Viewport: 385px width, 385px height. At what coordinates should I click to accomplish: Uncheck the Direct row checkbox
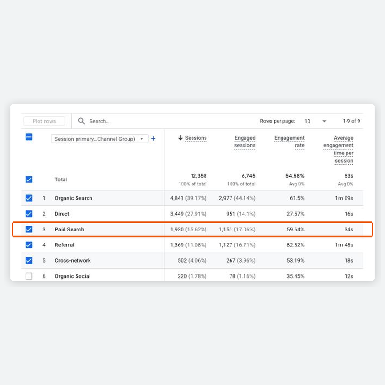pyautogui.click(x=29, y=214)
